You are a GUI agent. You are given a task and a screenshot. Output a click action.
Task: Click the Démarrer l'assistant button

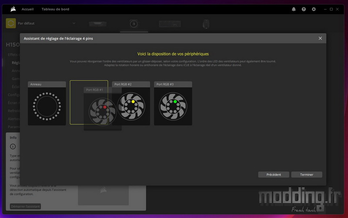pyautogui.click(x=25, y=206)
